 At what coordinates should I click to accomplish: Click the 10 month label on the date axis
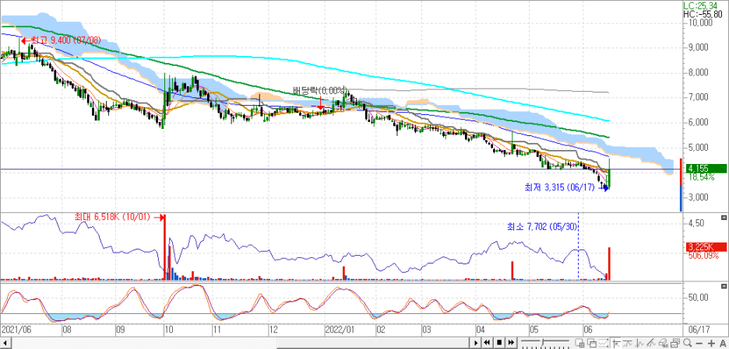(169, 329)
